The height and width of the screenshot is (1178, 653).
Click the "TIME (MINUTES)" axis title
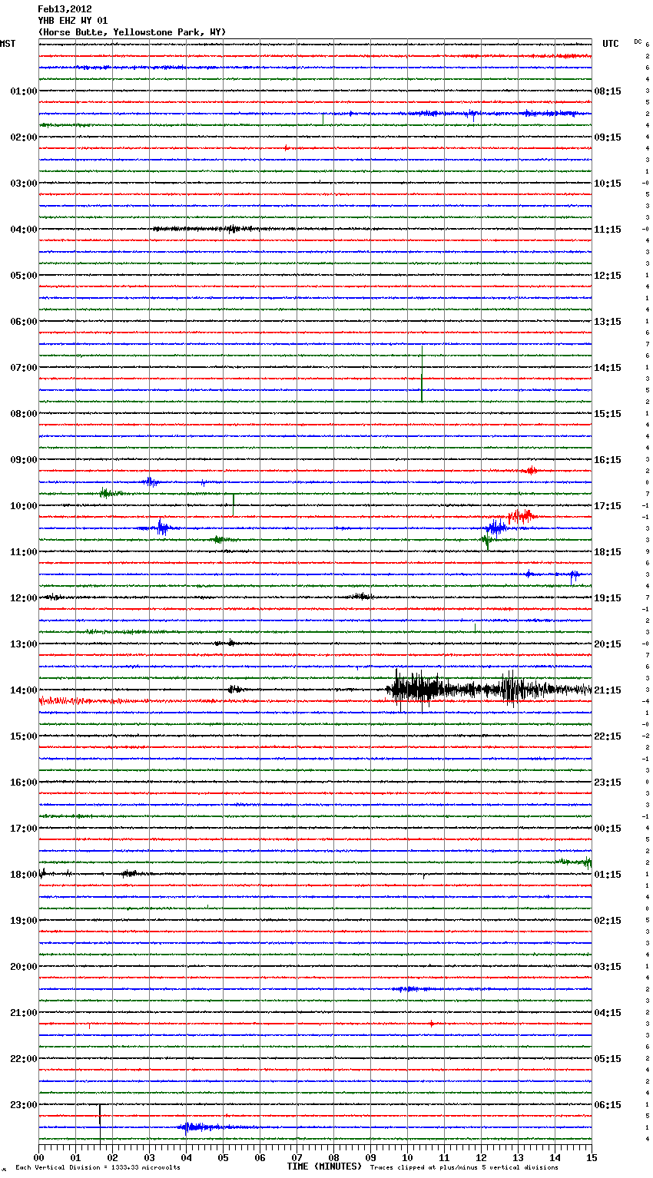click(x=323, y=1166)
